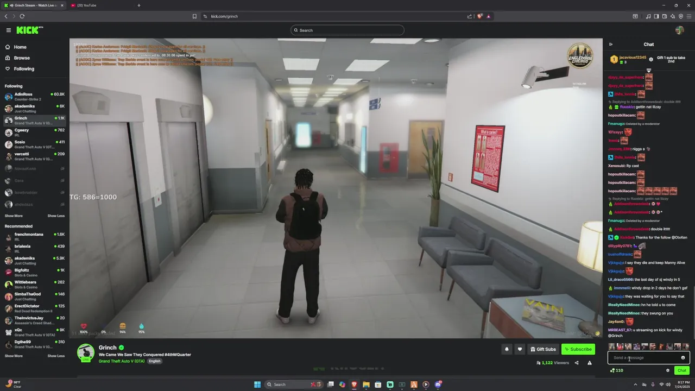
Task: Open Cgeezy channel in the sidebar
Action: pyautogui.click(x=35, y=133)
